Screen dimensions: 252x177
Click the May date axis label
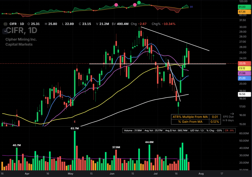(x=71, y=174)
